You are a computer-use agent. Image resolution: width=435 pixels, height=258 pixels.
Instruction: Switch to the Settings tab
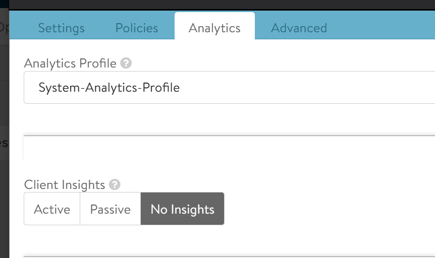61,28
